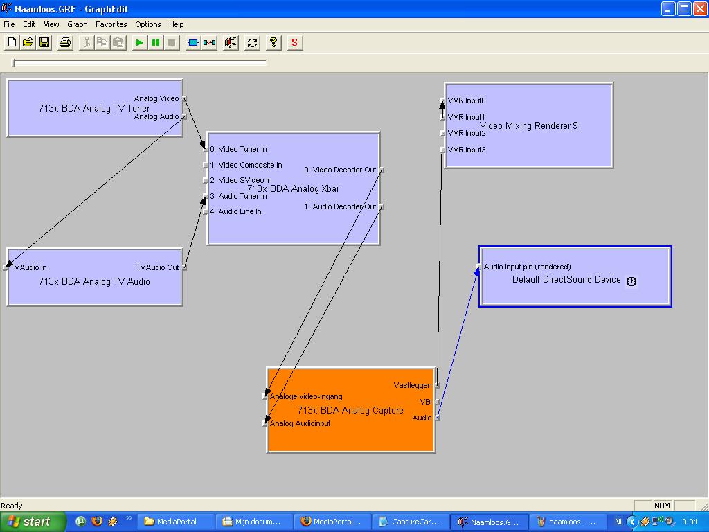Image resolution: width=709 pixels, height=532 pixels.
Task: Open the Graph menu
Action: (x=77, y=24)
